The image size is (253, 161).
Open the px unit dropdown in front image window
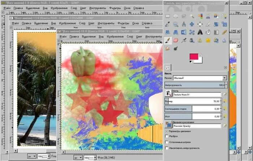click(x=78, y=158)
